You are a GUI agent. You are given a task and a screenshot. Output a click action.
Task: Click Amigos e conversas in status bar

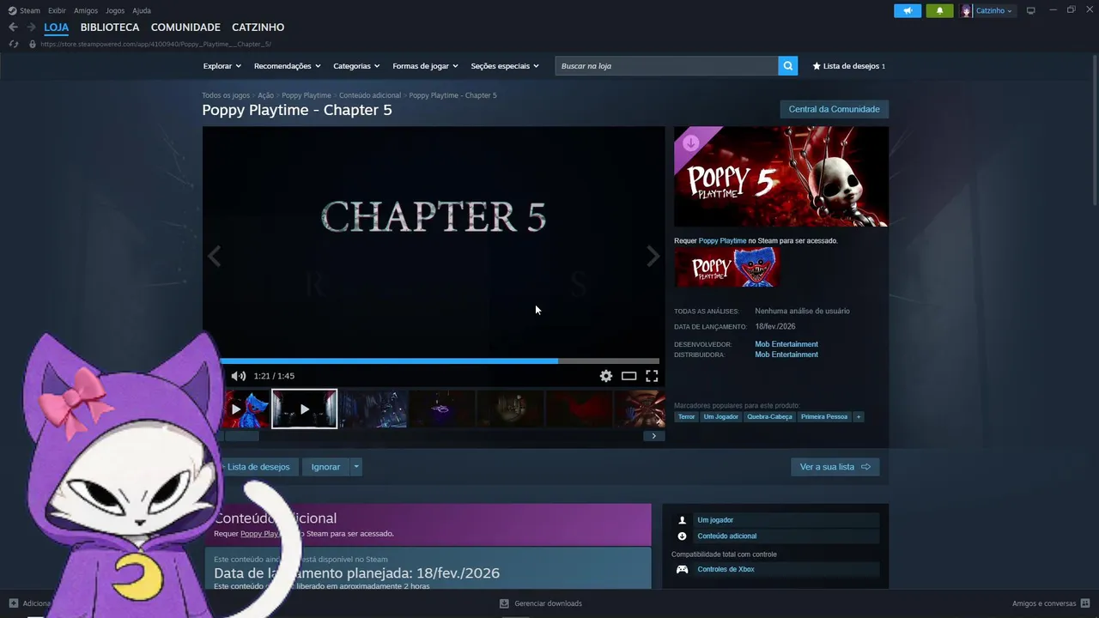pos(1044,603)
